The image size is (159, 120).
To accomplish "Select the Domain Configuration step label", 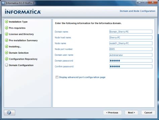I will pos(21,65).
